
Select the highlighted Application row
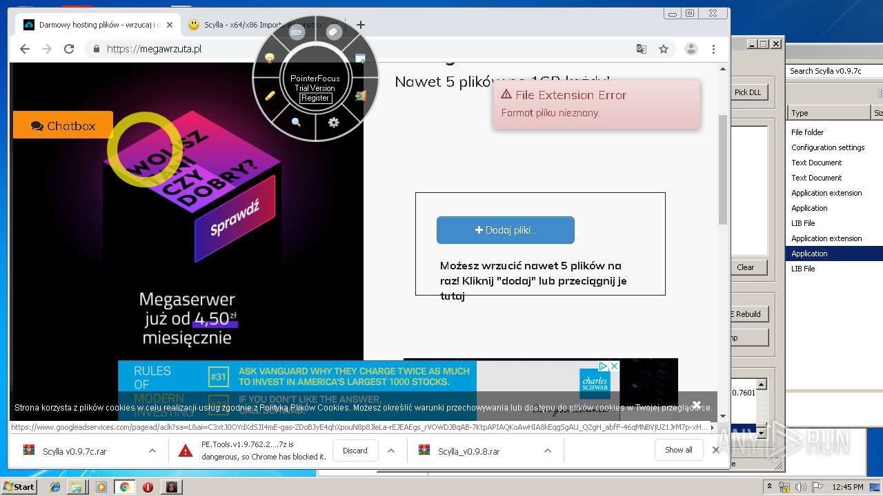coord(835,254)
